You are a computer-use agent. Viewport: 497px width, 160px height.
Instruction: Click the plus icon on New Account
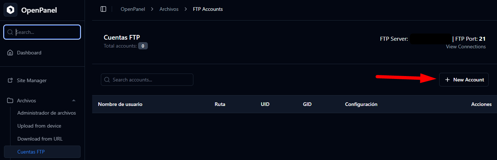click(447, 80)
